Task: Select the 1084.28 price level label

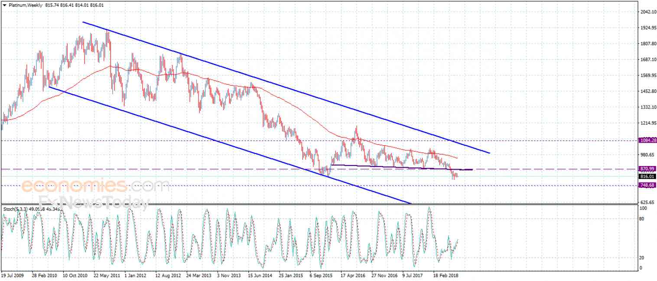Action: coord(647,140)
